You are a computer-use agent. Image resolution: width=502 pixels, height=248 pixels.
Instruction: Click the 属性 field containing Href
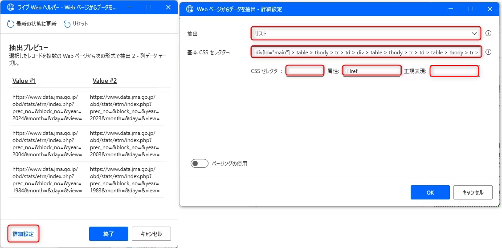371,71
